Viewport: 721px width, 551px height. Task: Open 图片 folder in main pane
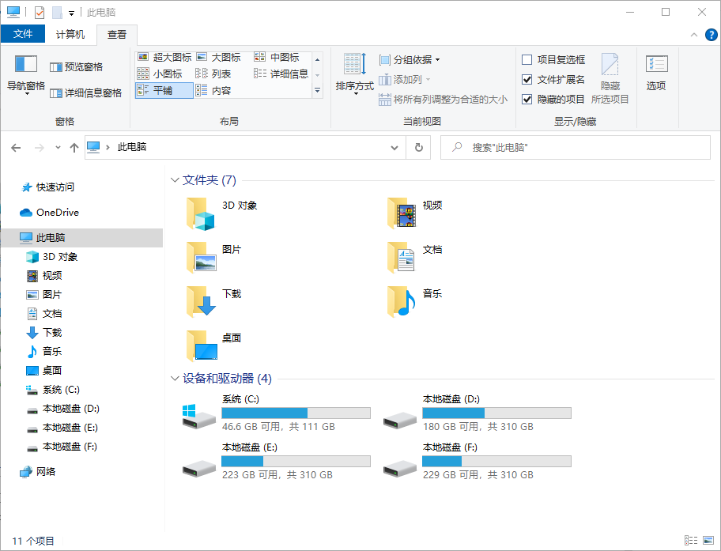pos(213,258)
